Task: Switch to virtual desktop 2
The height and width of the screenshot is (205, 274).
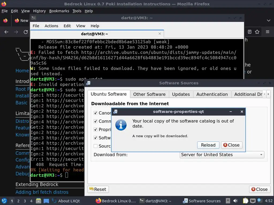Action: point(18,201)
